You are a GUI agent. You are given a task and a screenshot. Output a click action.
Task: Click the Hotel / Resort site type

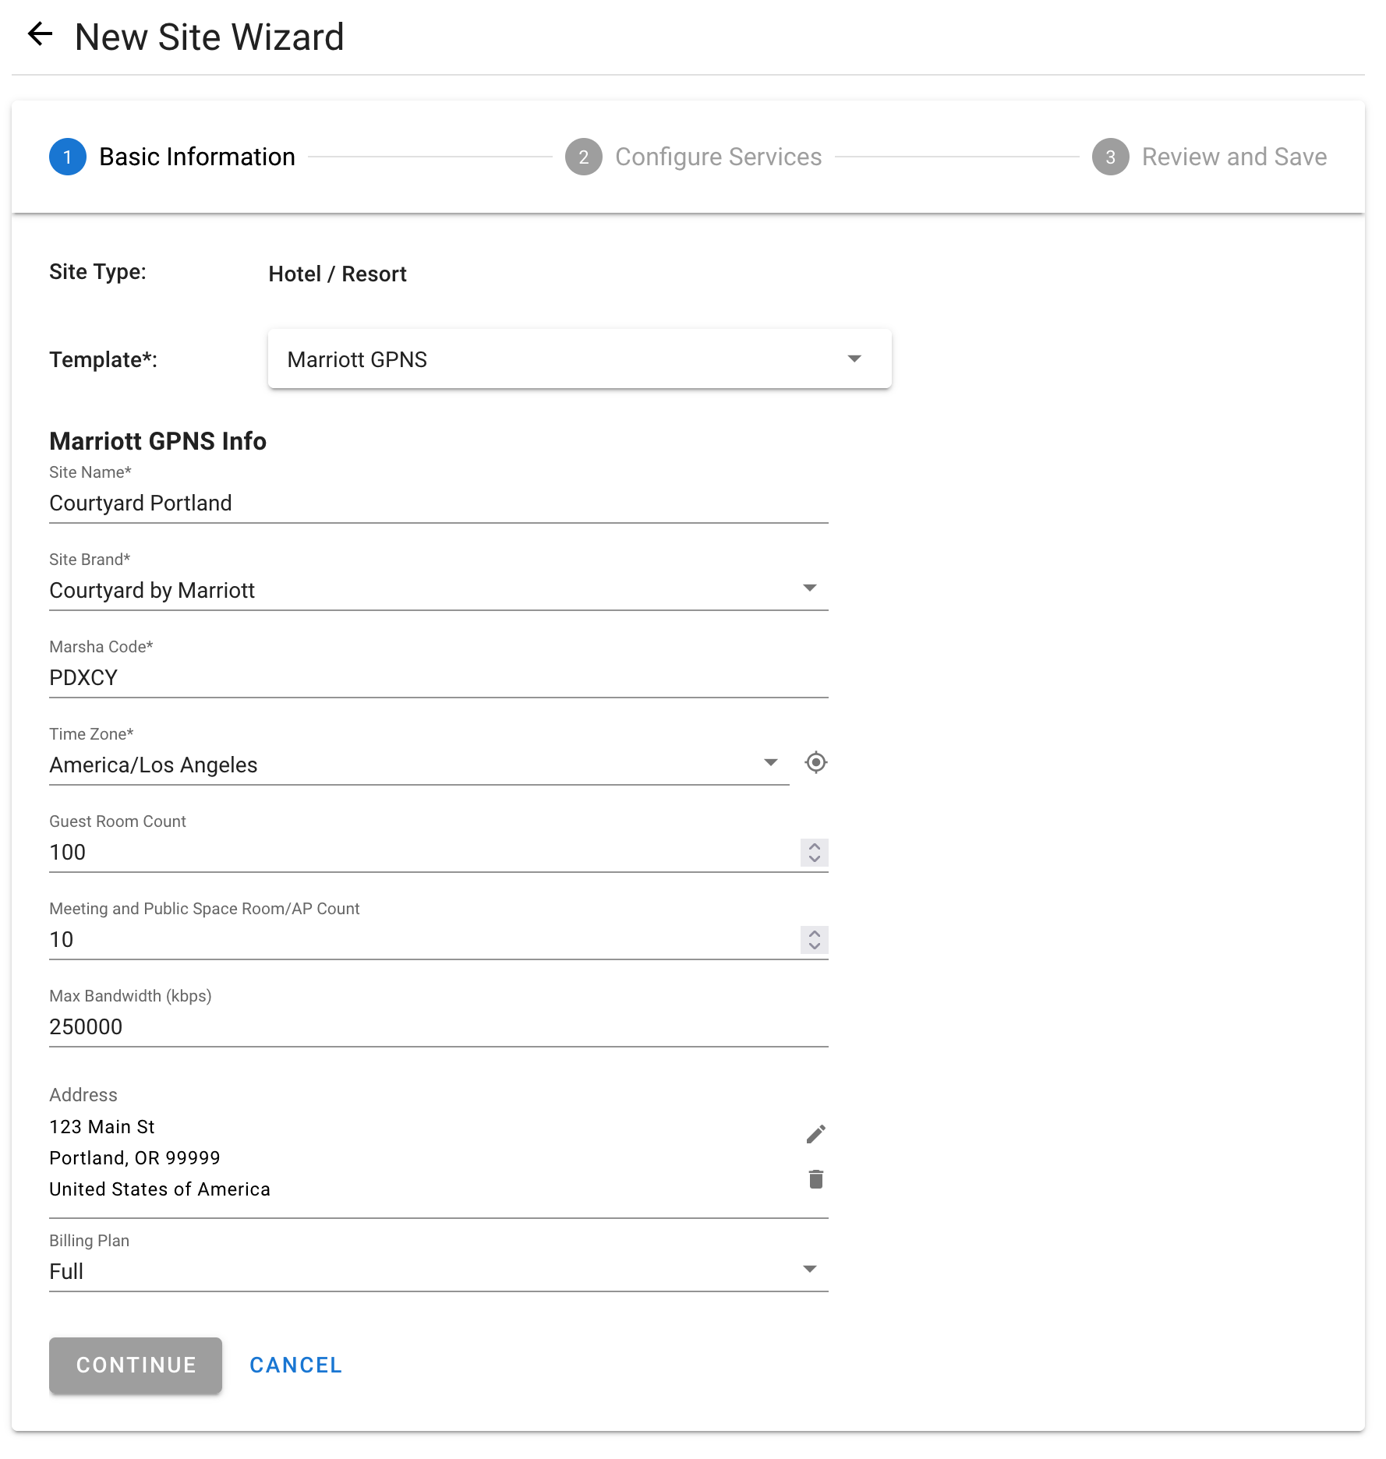[x=338, y=274]
